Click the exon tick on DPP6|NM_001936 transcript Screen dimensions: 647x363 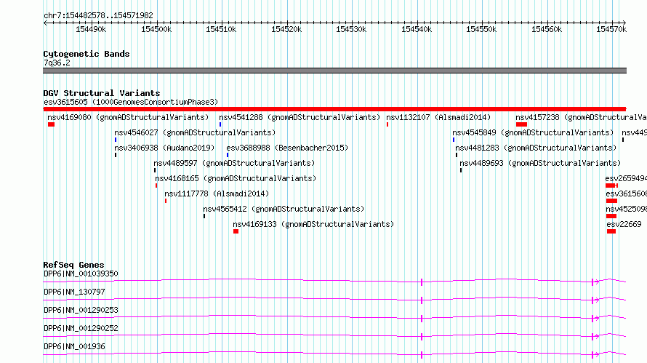tap(422, 355)
